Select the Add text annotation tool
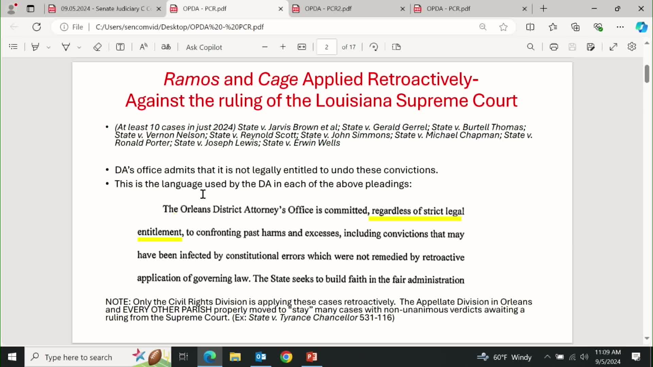Screen dimensions: 653x367 pos(120,47)
